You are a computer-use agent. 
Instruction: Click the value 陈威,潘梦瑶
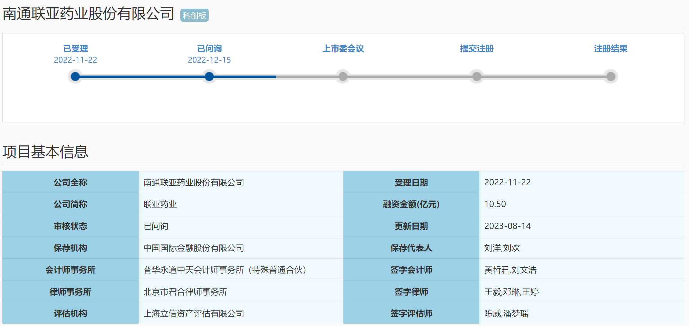(x=506, y=314)
